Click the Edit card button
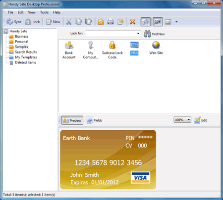The height and width of the screenshot is (200, 223). click(x=200, y=120)
